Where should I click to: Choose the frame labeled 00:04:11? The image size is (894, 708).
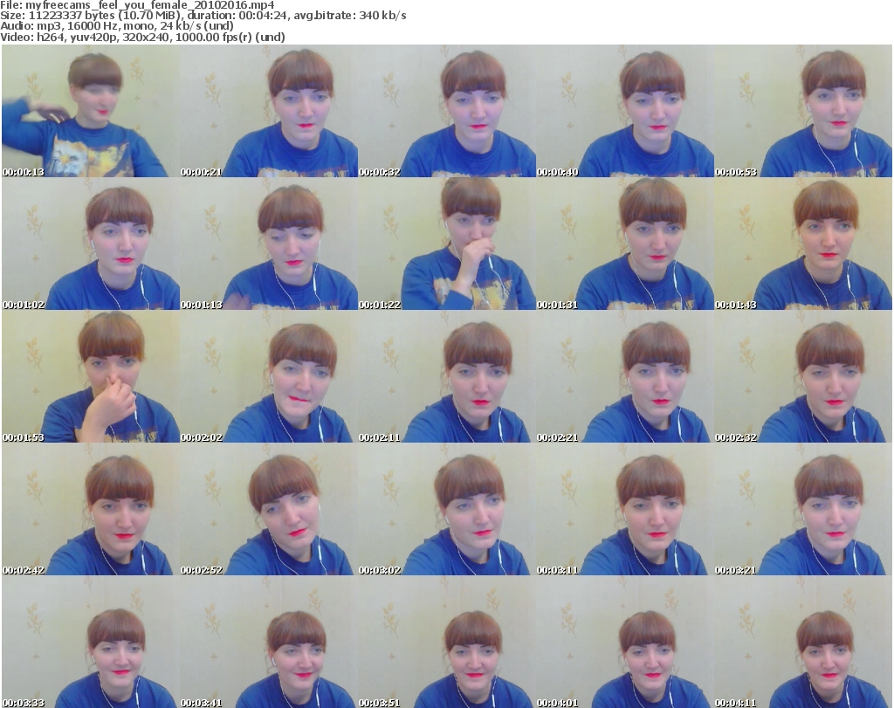[x=803, y=642]
